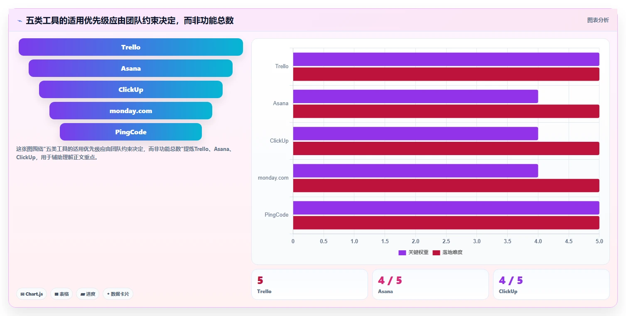
Task: Open the Asana data card showing 4 / 5
Action: click(430, 284)
